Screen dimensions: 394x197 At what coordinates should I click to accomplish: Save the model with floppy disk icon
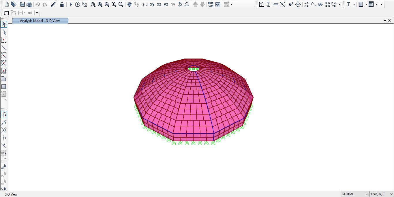pyautogui.click(x=22, y=4)
